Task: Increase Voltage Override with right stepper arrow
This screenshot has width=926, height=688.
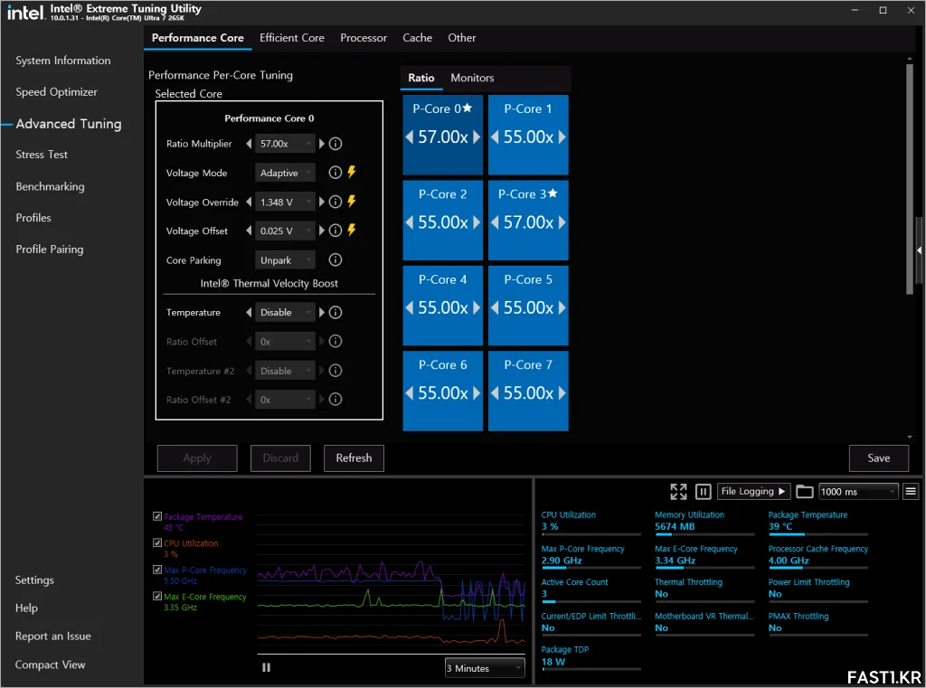Action: click(322, 202)
